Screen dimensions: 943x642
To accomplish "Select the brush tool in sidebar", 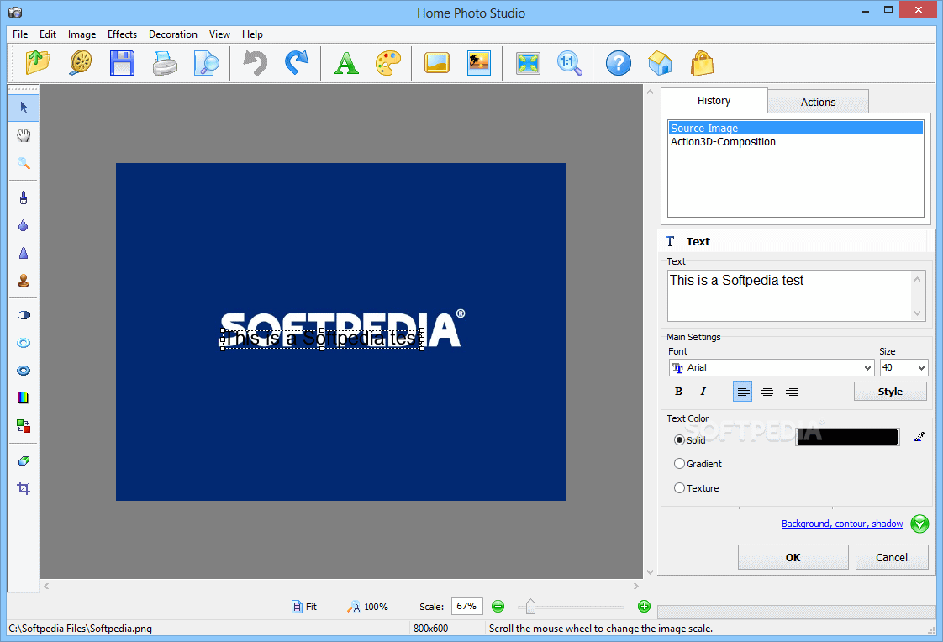I will [24, 197].
